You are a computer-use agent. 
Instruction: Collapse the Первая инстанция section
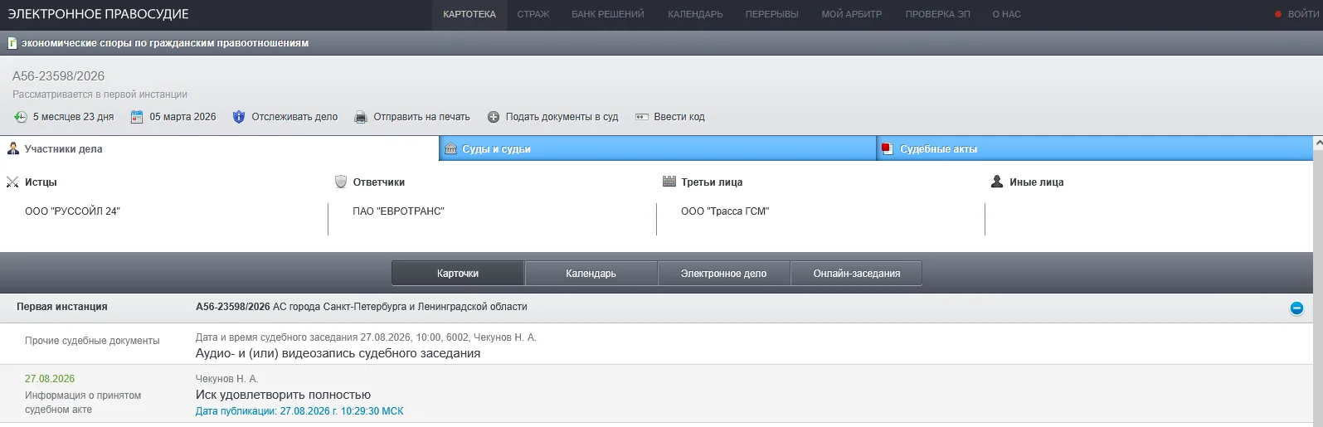1296,308
